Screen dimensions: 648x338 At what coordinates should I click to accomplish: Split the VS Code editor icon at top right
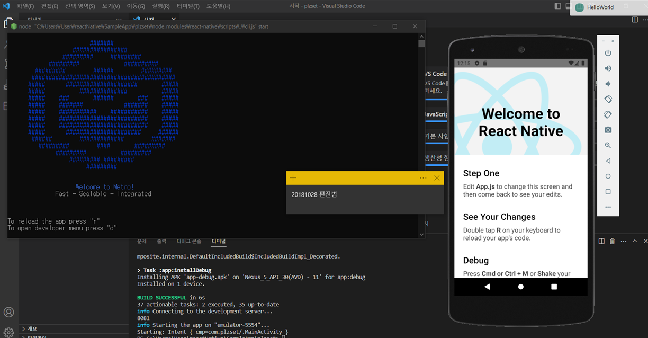point(635,20)
